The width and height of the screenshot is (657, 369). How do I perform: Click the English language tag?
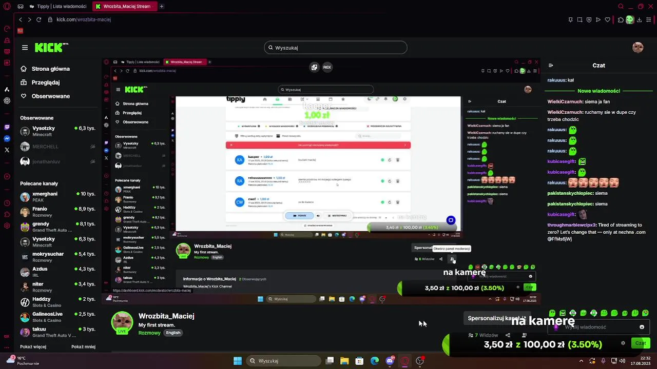[x=173, y=333]
